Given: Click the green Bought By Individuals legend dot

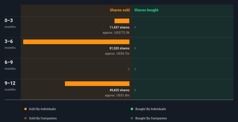Looking at the screenshot, I should (x=132, y=109).
